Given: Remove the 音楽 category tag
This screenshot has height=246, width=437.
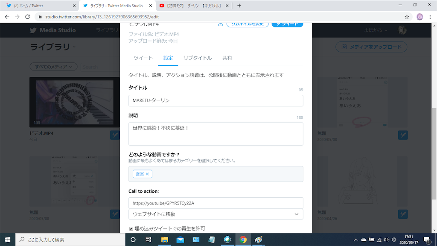Looking at the screenshot, I should coord(147,174).
